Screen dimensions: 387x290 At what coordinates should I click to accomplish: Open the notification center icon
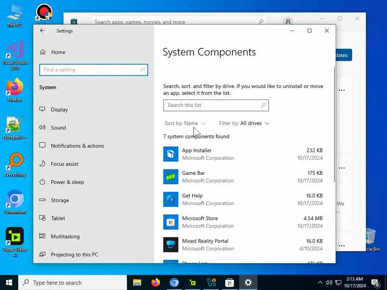(x=375, y=282)
